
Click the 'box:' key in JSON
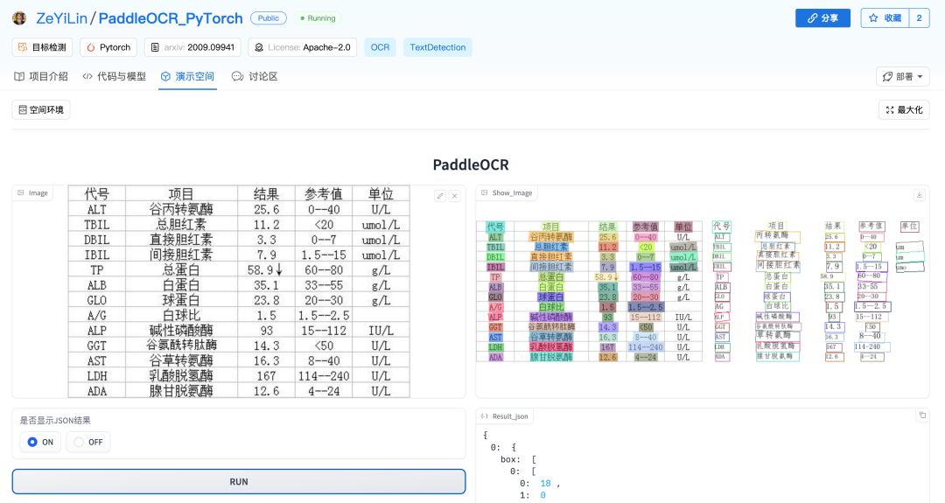[x=510, y=459]
